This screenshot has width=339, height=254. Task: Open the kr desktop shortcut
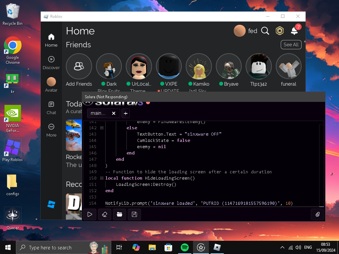click(x=13, y=82)
